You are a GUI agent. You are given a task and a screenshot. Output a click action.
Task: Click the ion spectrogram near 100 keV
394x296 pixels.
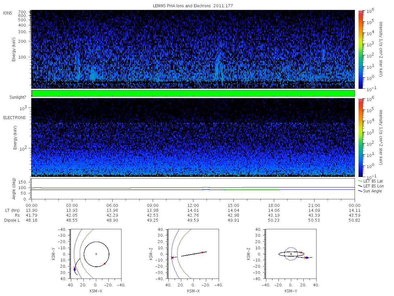(x=193, y=57)
